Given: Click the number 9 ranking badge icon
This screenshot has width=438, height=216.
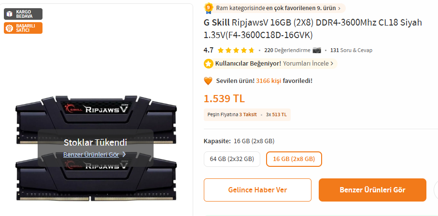Looking at the screenshot, I should click(209, 8).
